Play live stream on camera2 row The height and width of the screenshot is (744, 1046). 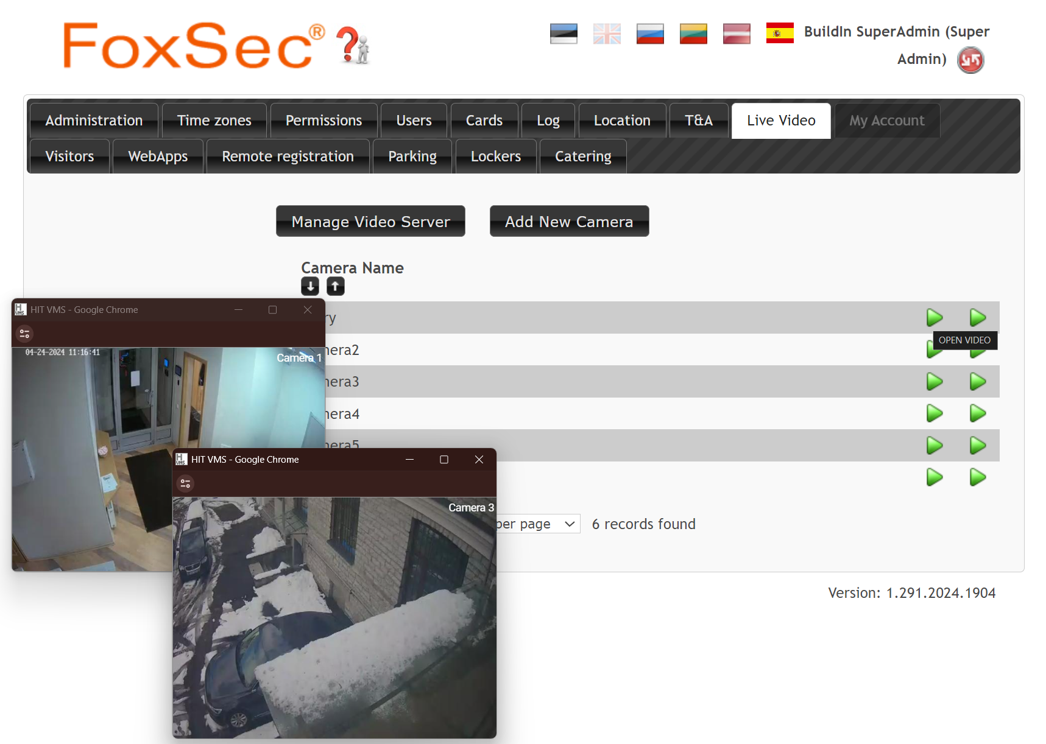[935, 349]
